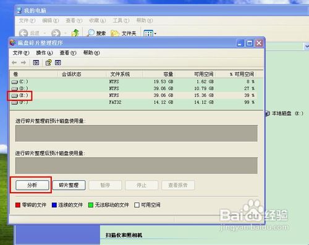Sort by the 文件系统 column header
Screen dimensions: 309x245
[124, 74]
